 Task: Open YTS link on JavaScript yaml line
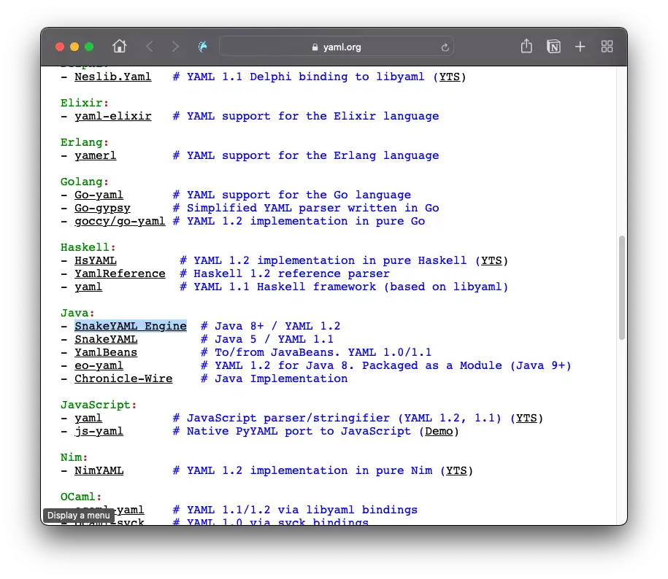point(526,418)
